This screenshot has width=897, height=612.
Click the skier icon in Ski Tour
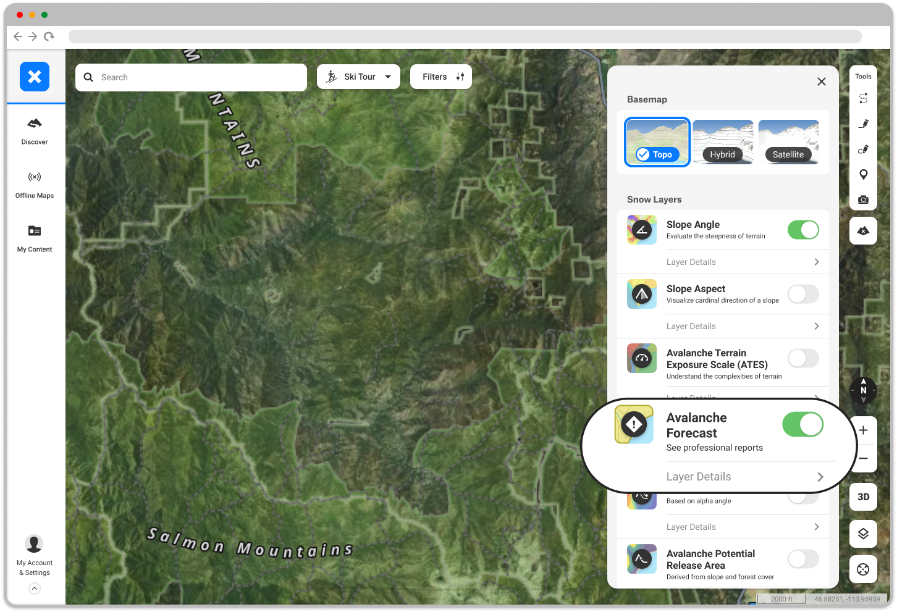(332, 77)
